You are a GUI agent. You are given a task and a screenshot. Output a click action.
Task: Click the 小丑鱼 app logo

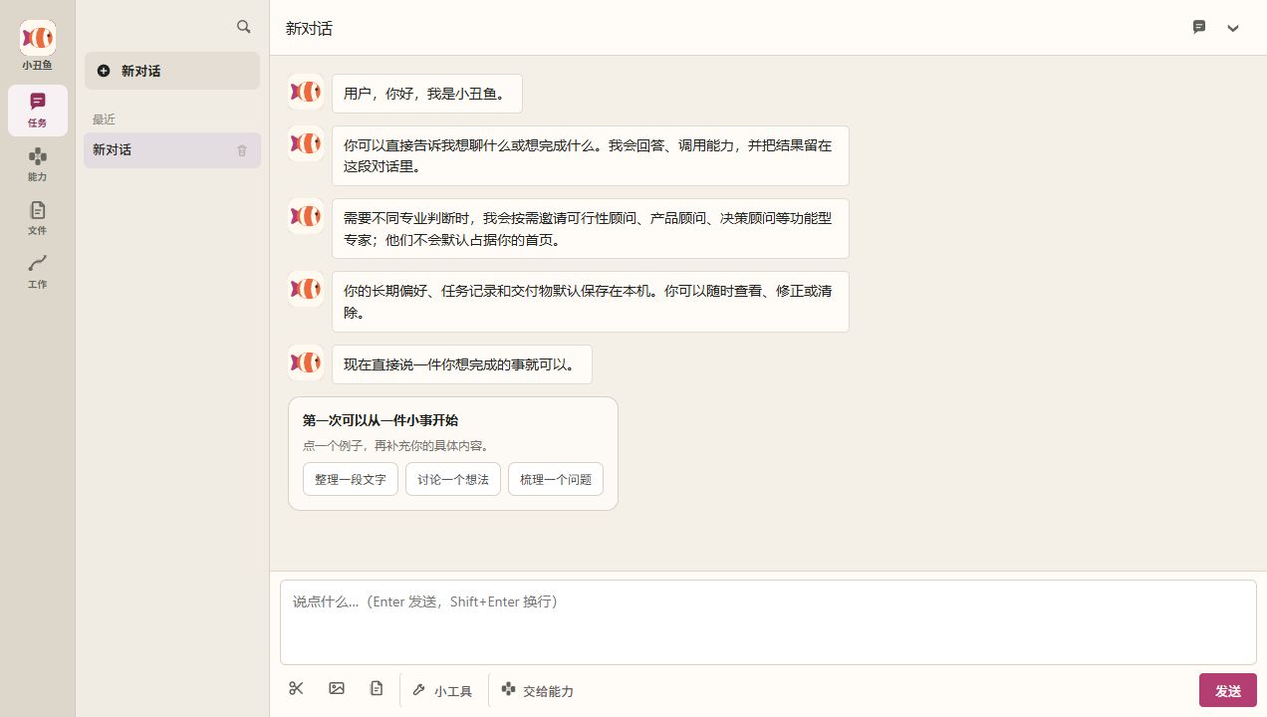38,38
